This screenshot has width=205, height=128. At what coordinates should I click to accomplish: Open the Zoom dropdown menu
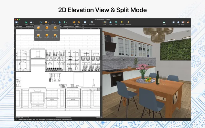pyautogui.click(x=66, y=23)
